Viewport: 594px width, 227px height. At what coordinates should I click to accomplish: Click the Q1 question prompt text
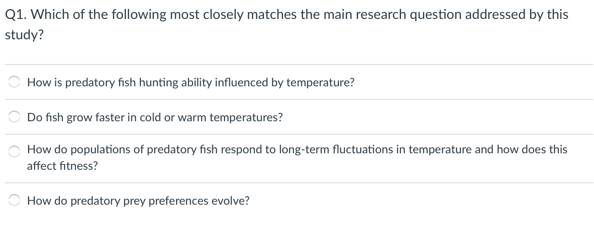(x=286, y=25)
